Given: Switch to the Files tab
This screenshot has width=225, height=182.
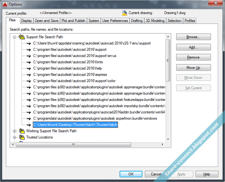Looking at the screenshot, I should click(12, 20).
